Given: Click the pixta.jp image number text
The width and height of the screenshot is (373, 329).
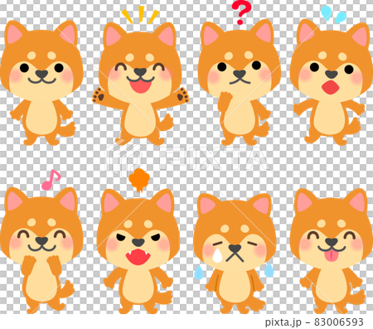Looking at the screenshot, I should click(x=314, y=322).
